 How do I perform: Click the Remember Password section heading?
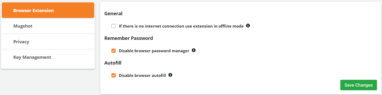pos(129,38)
